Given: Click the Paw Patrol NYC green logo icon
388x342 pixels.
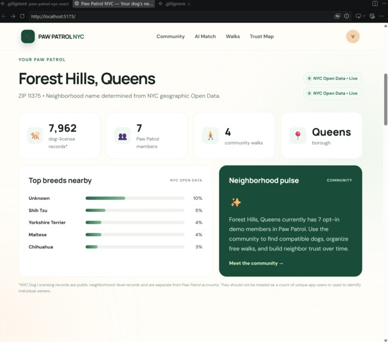Looking at the screenshot, I should click(x=27, y=36).
